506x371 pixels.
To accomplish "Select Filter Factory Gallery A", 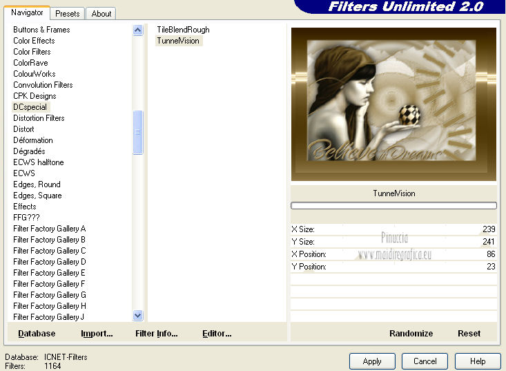I will [50, 229].
